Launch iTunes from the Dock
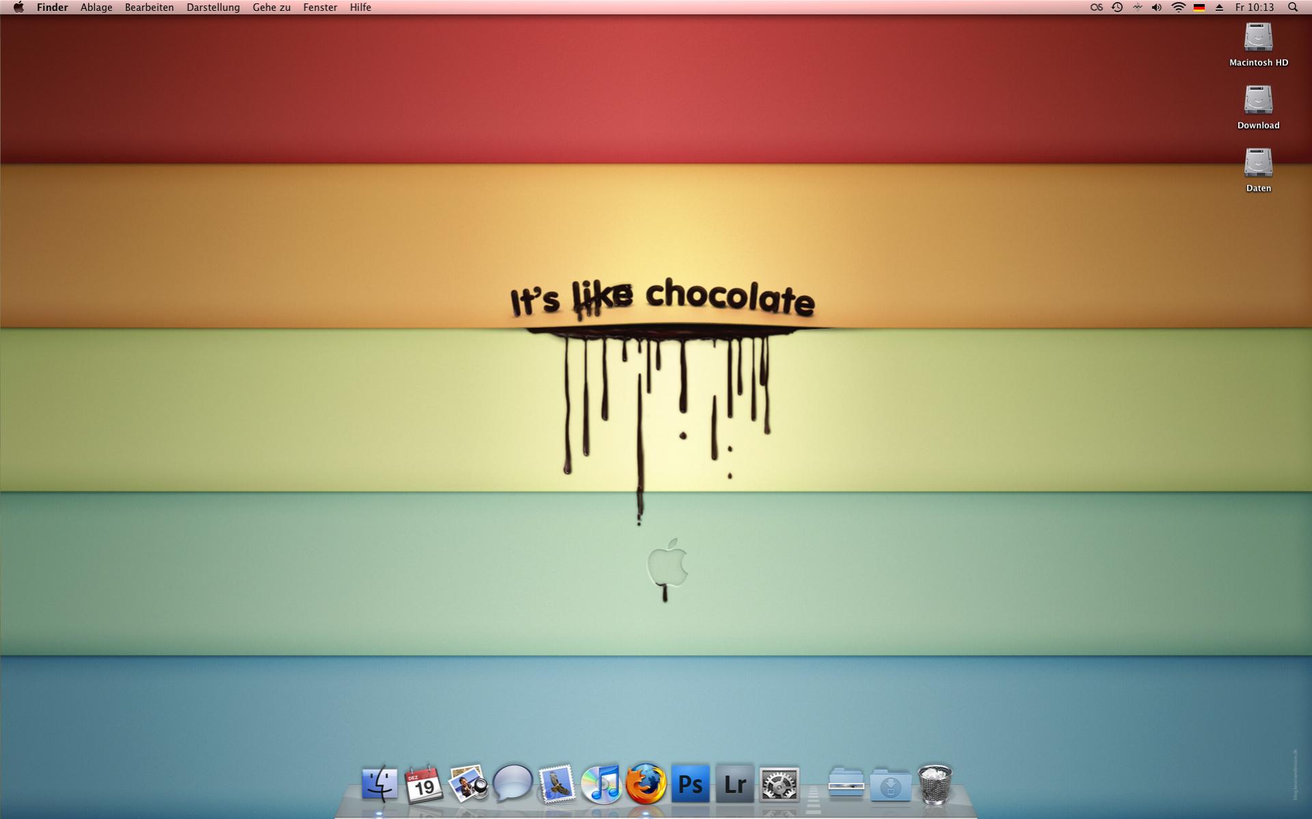This screenshot has width=1312, height=819. (x=601, y=783)
